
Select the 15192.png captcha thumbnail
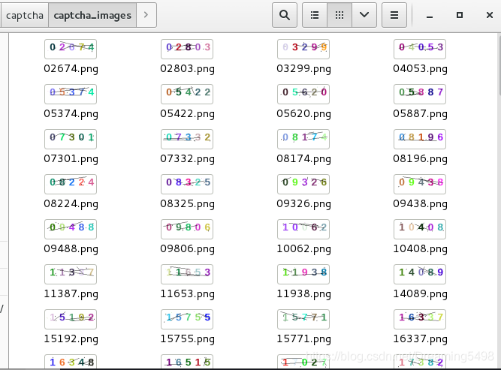click(71, 319)
